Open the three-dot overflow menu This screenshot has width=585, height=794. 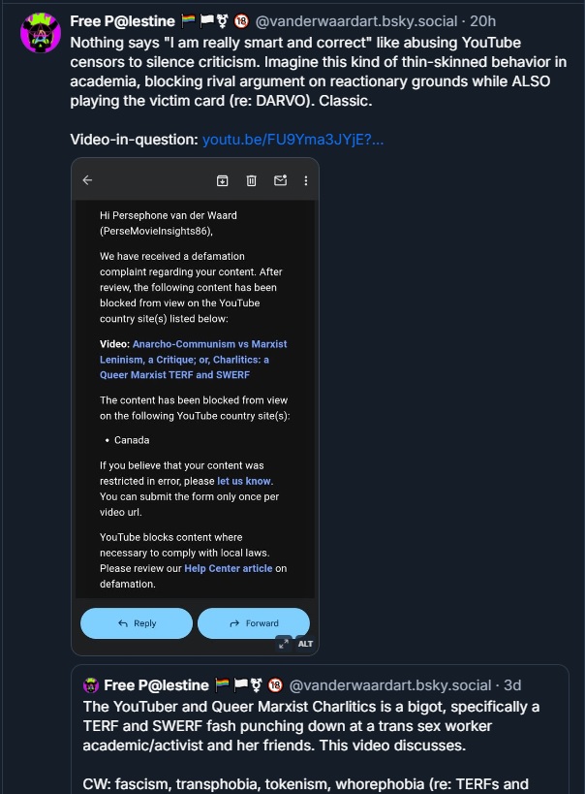point(307,179)
